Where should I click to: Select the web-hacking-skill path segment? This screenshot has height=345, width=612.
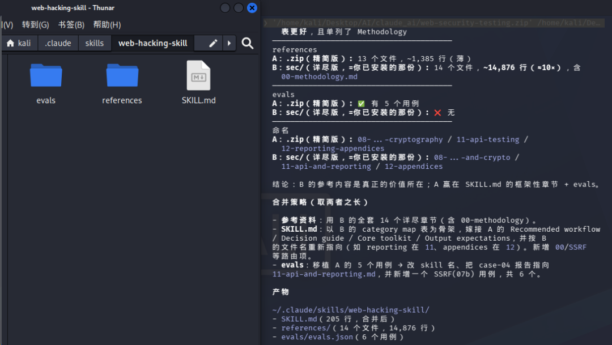152,43
